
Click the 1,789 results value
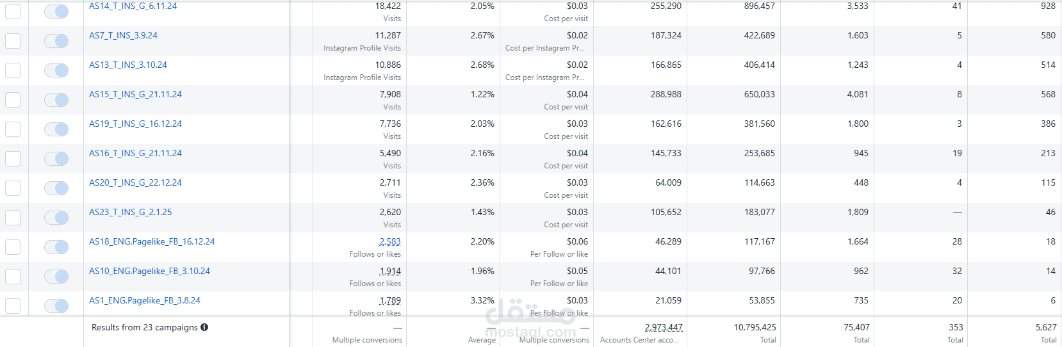click(x=389, y=300)
